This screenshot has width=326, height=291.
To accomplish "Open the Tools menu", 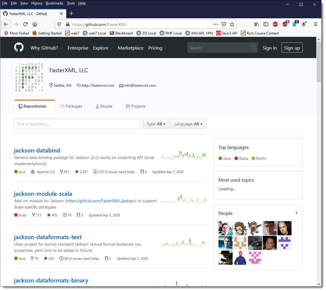I will (x=71, y=3).
